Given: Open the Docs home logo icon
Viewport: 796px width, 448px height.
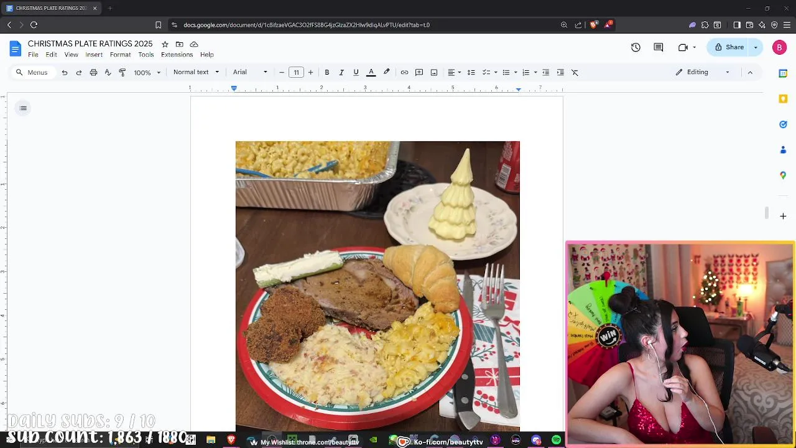Looking at the screenshot, I should [x=16, y=49].
